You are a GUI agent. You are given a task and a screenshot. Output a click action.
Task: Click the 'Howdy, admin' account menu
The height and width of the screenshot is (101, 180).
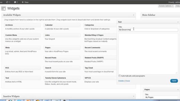174,2
